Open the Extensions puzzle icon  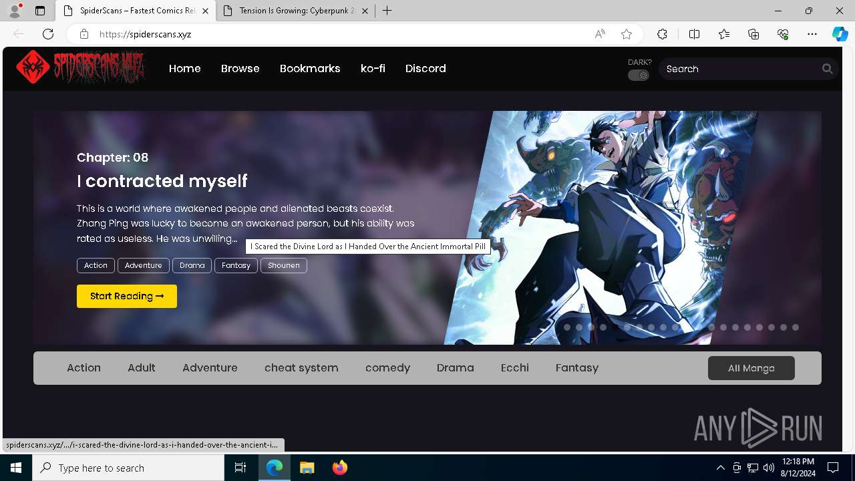662,34
